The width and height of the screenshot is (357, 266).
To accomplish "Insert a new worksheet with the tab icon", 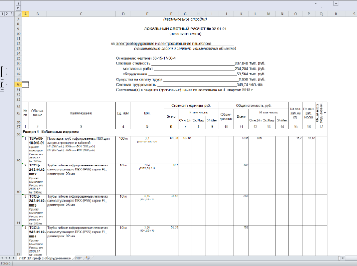I will point(87,258).
